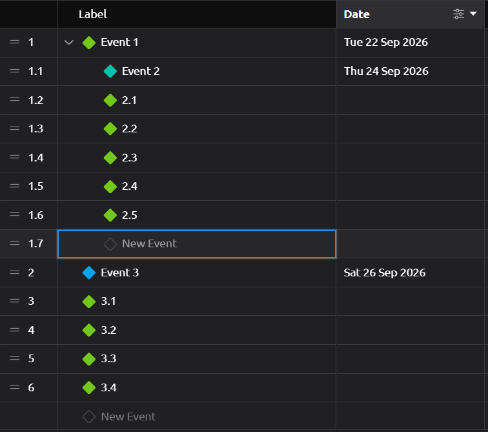The height and width of the screenshot is (432, 488).
Task: Click the diamond icon beside 2.2
Action: click(110, 129)
